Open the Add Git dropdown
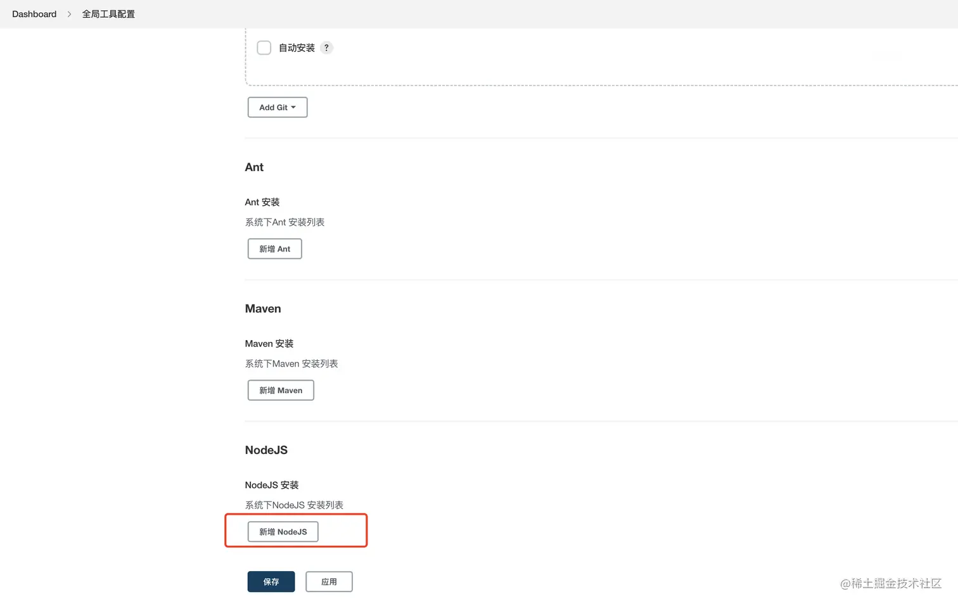The width and height of the screenshot is (958, 606). pos(277,107)
